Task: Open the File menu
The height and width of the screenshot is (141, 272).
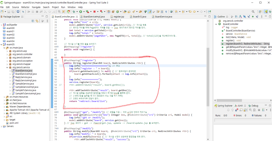Action: pyautogui.click(x=2, y=7)
